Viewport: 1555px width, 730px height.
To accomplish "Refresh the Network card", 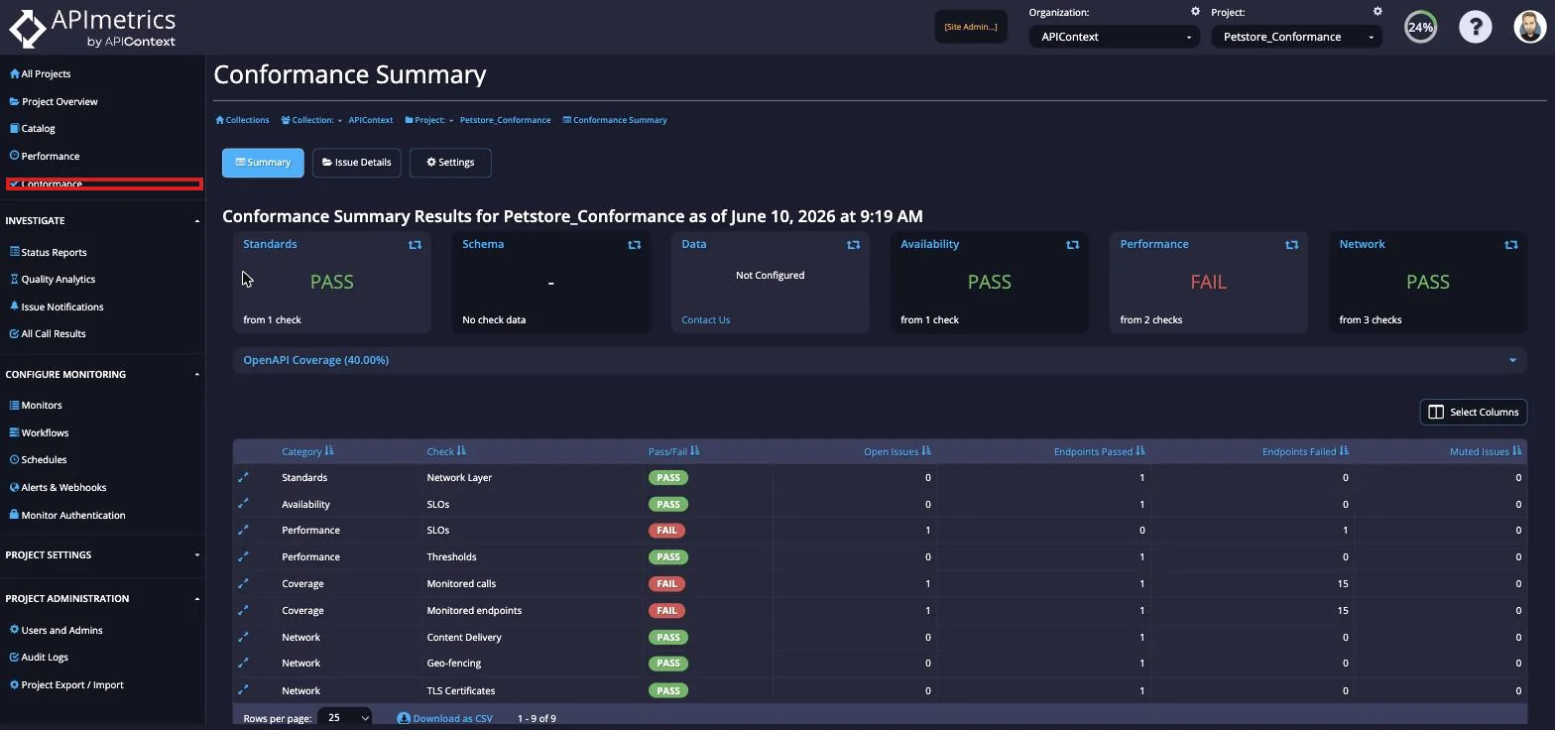I will (1510, 244).
